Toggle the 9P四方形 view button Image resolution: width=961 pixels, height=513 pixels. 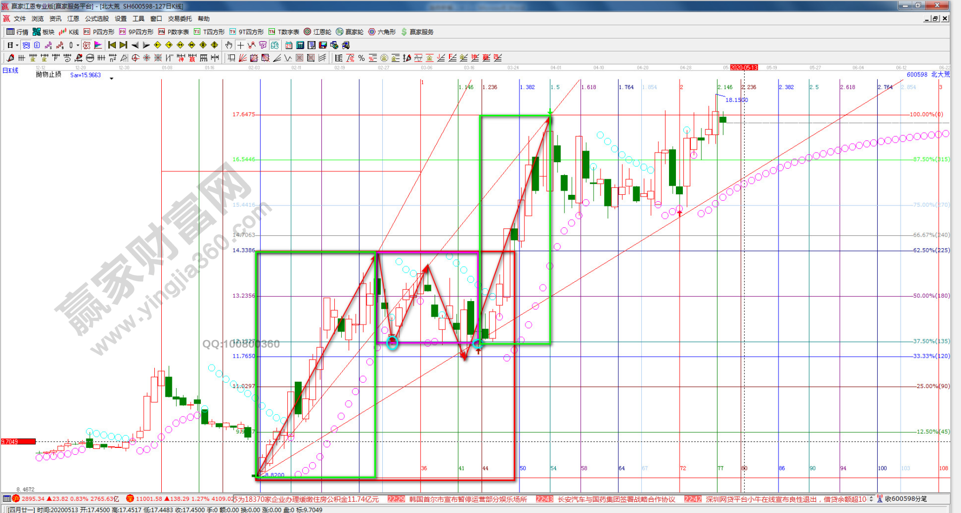pyautogui.click(x=136, y=32)
